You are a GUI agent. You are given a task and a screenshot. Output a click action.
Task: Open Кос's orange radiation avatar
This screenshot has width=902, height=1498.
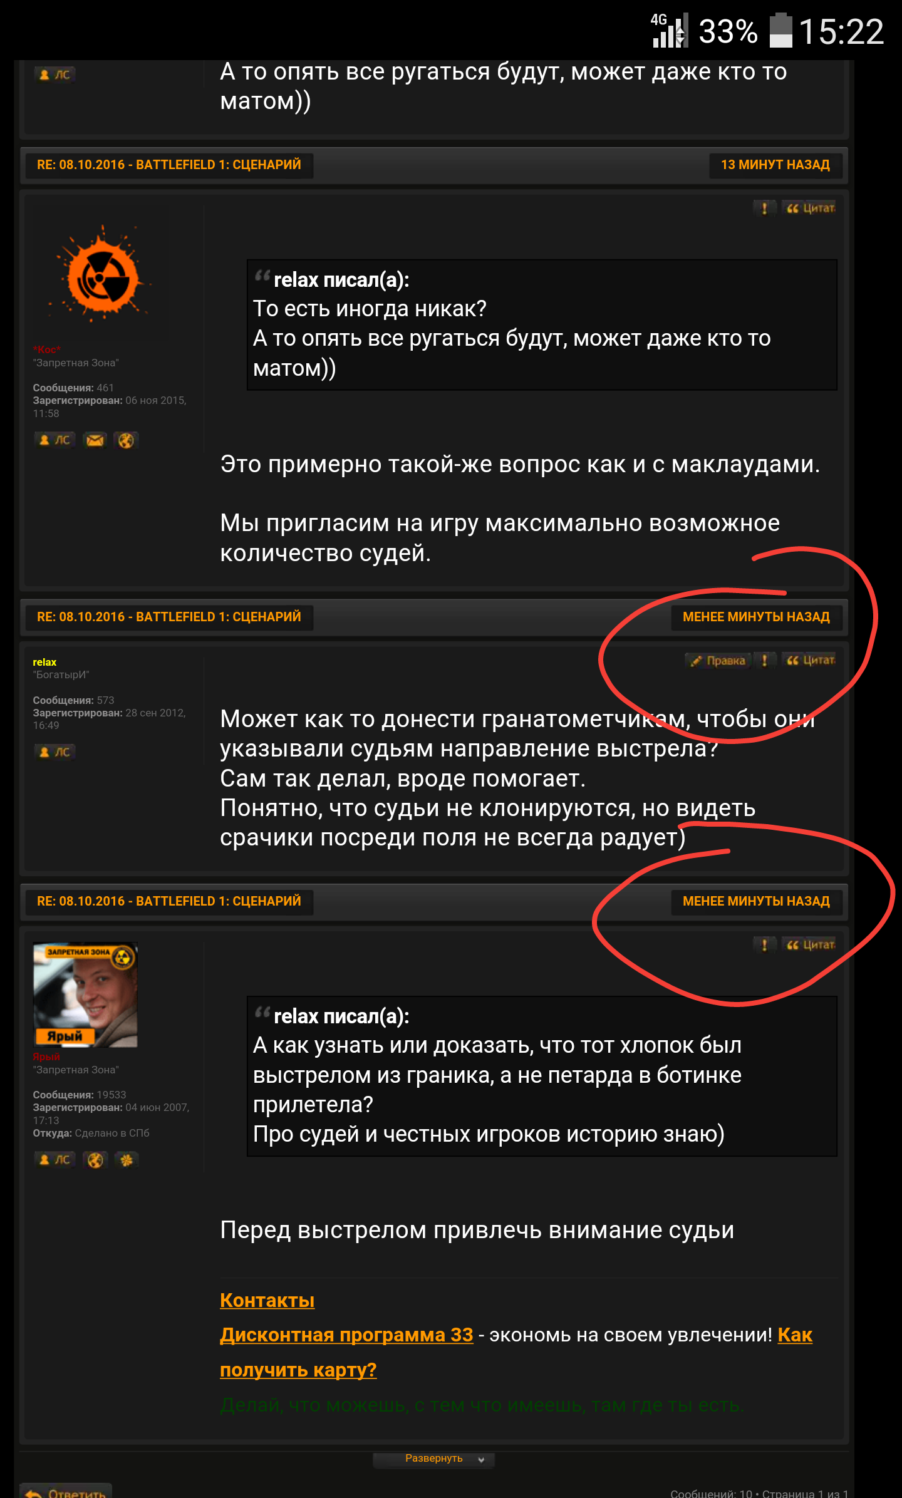click(101, 274)
